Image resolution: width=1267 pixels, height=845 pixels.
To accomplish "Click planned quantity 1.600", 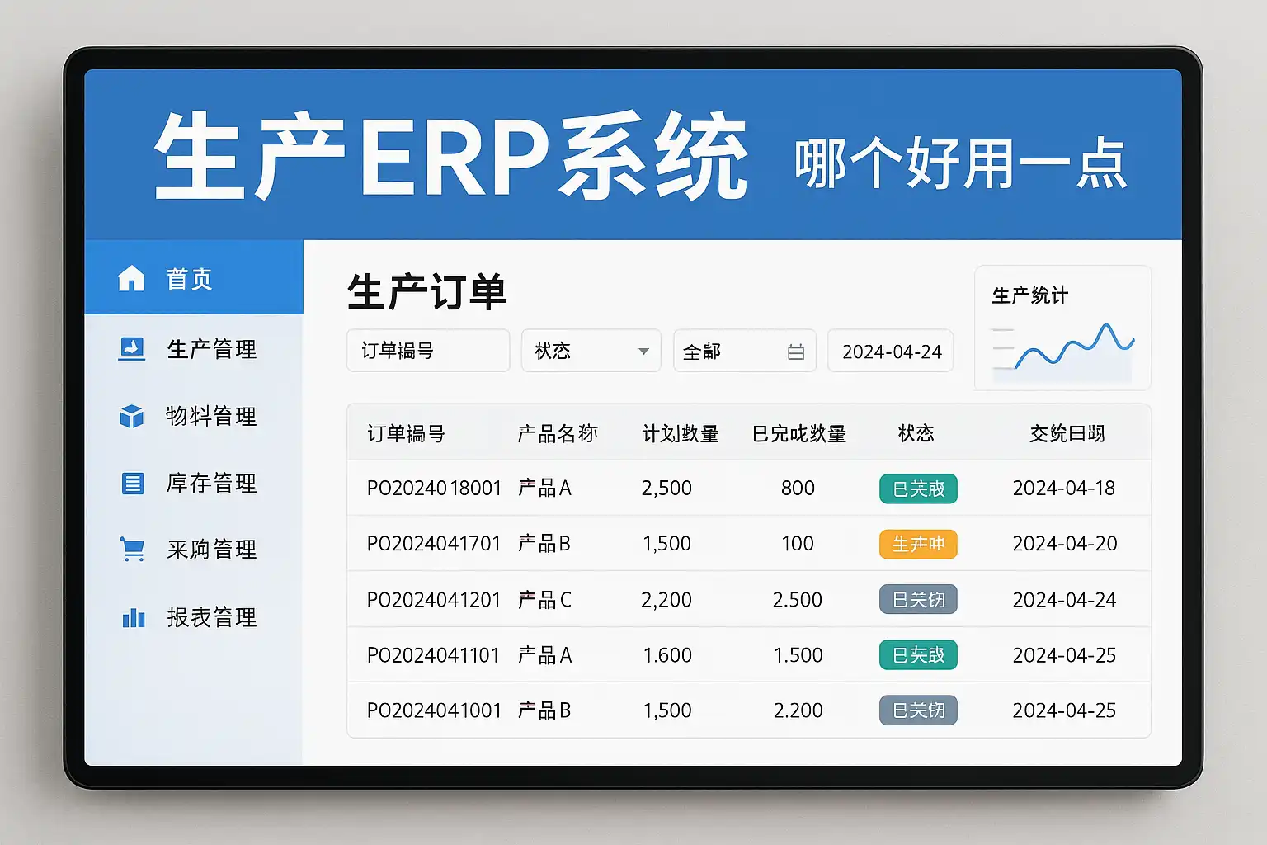I will point(667,654).
